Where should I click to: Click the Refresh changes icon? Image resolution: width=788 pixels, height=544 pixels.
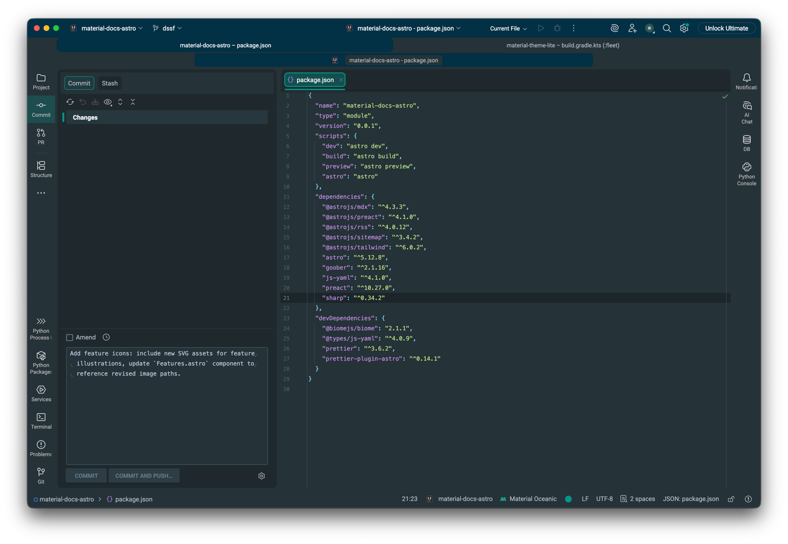pos(70,102)
